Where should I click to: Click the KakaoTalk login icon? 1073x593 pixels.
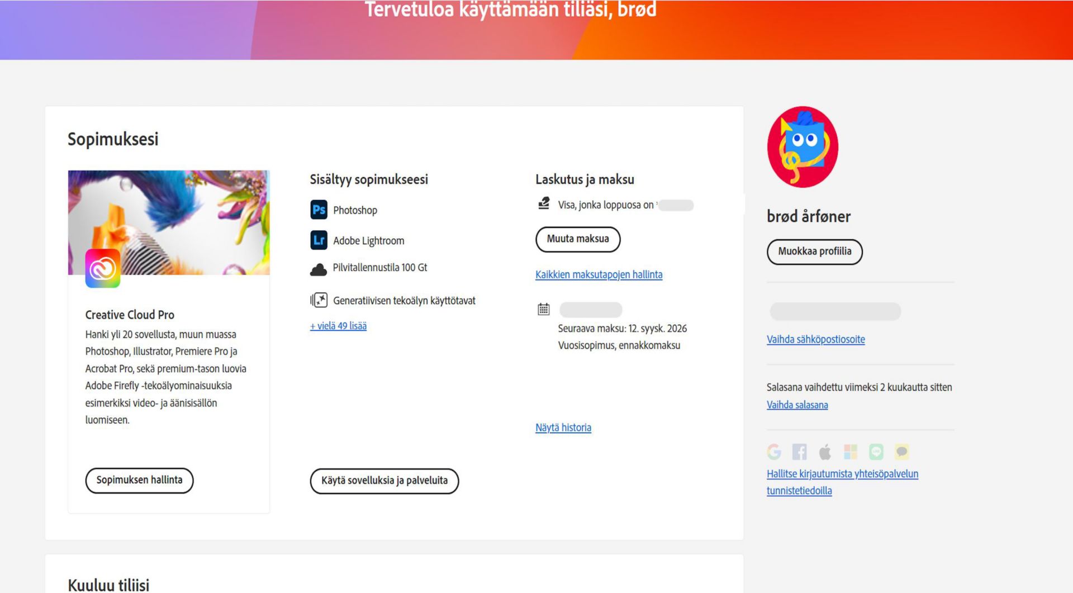click(901, 452)
